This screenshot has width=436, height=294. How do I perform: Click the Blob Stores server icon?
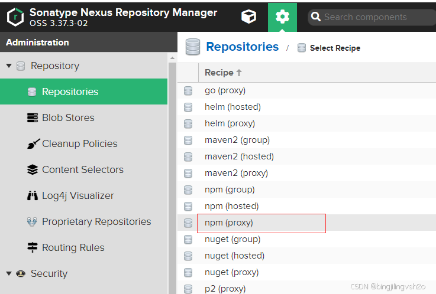pyautogui.click(x=33, y=117)
